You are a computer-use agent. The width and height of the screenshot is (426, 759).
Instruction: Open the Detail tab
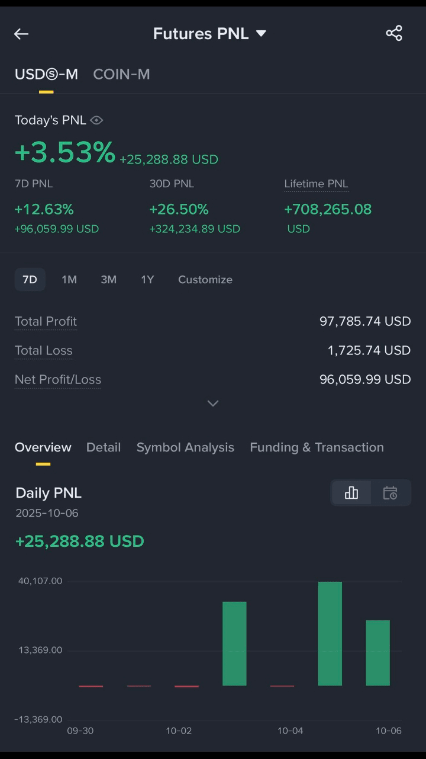[x=104, y=447]
